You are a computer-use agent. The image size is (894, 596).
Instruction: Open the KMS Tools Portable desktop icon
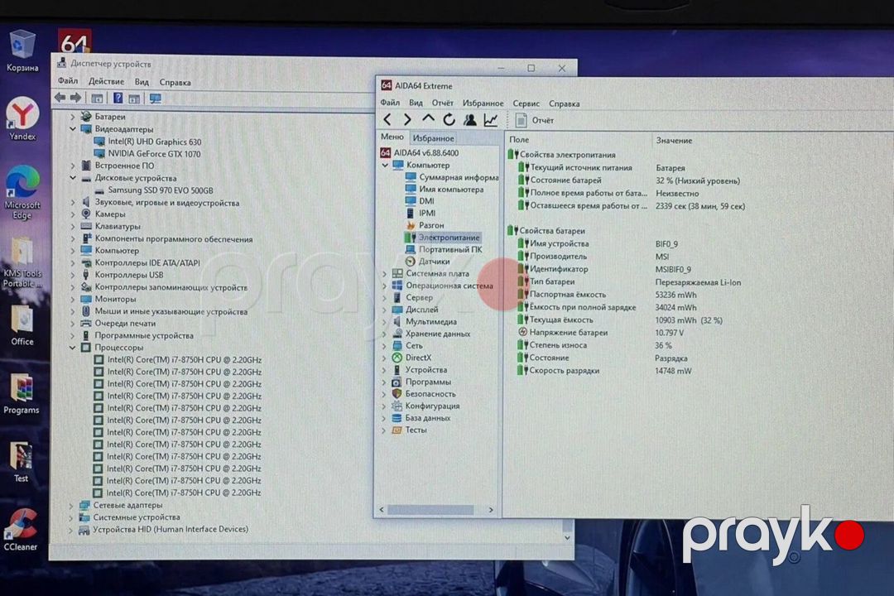coord(22,262)
